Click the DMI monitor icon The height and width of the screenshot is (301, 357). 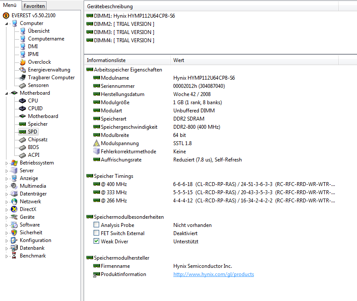pos(22,47)
